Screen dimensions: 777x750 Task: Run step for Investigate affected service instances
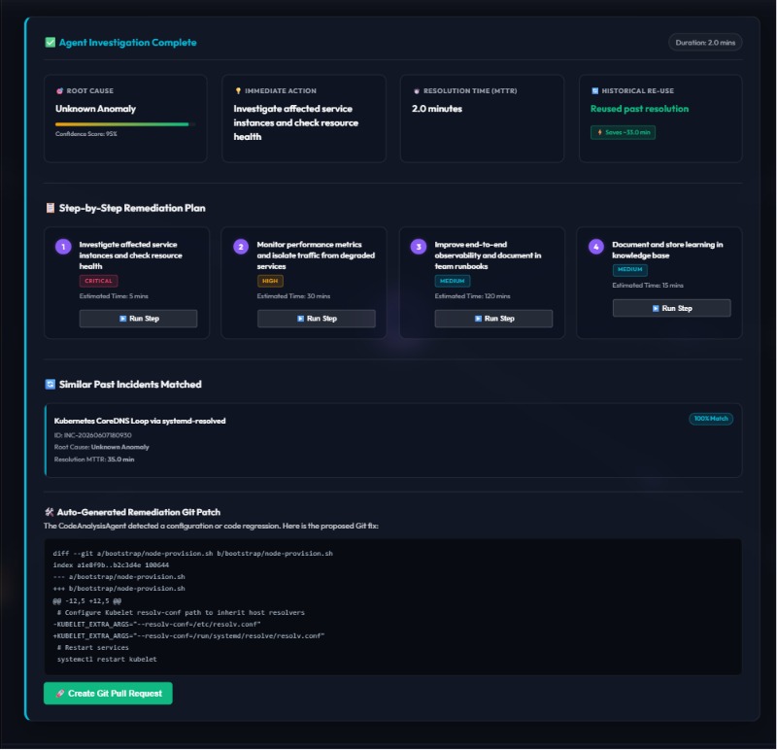(138, 319)
